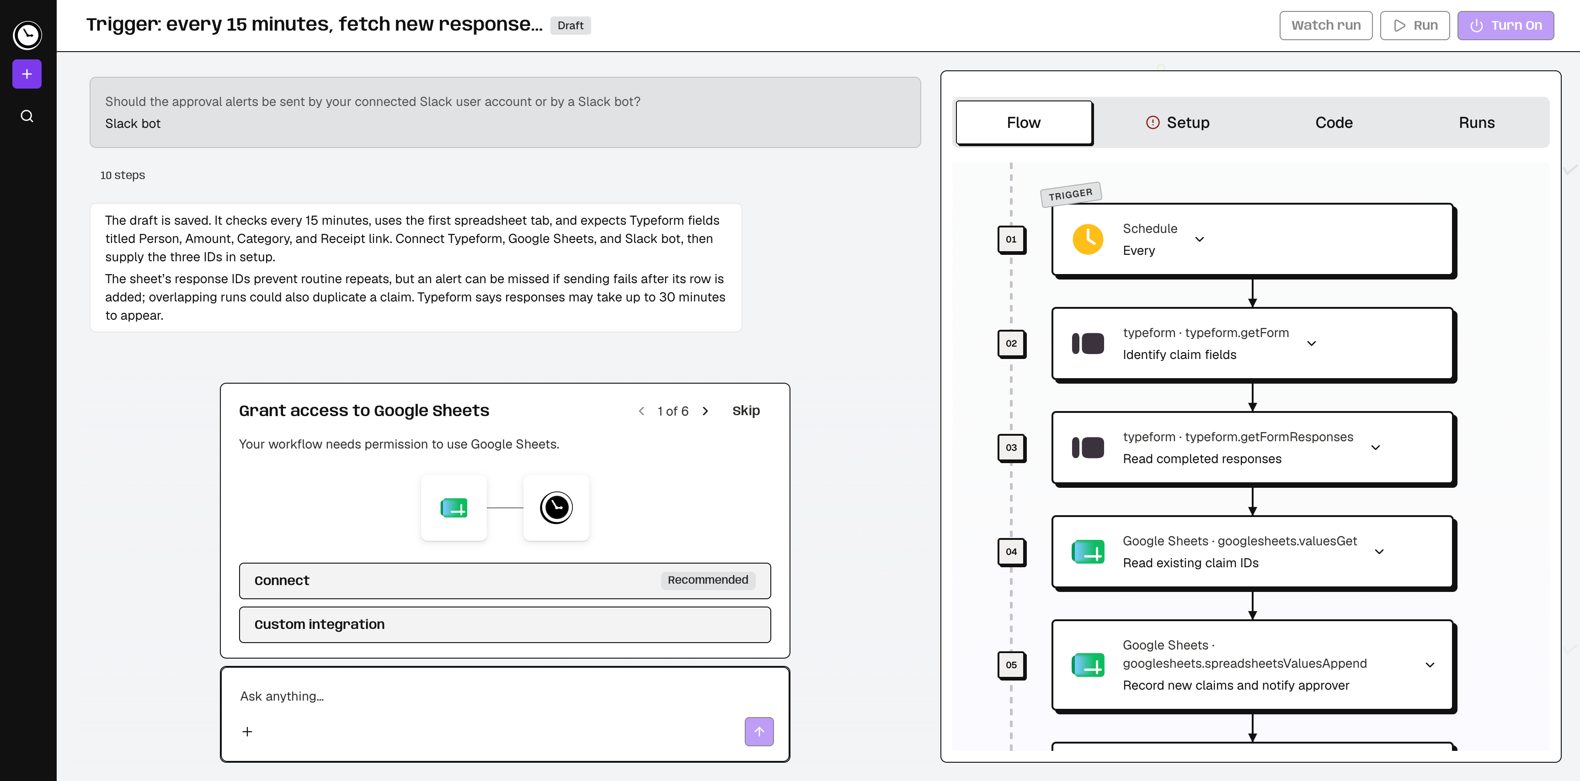1580x781 pixels.
Task: Open the Runs tab
Action: pyautogui.click(x=1476, y=122)
